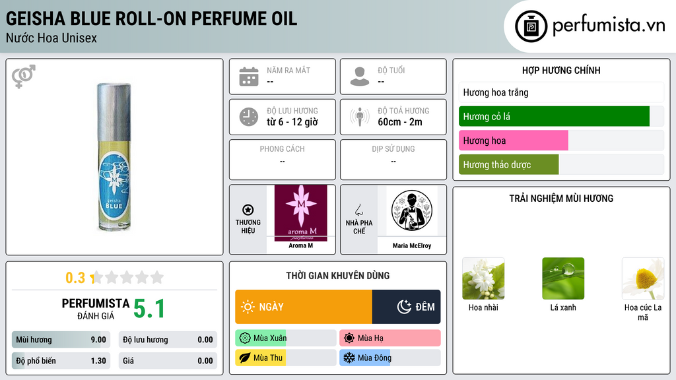
Task: Open the Geisha Blue bottle product image
Action: [x=114, y=157]
